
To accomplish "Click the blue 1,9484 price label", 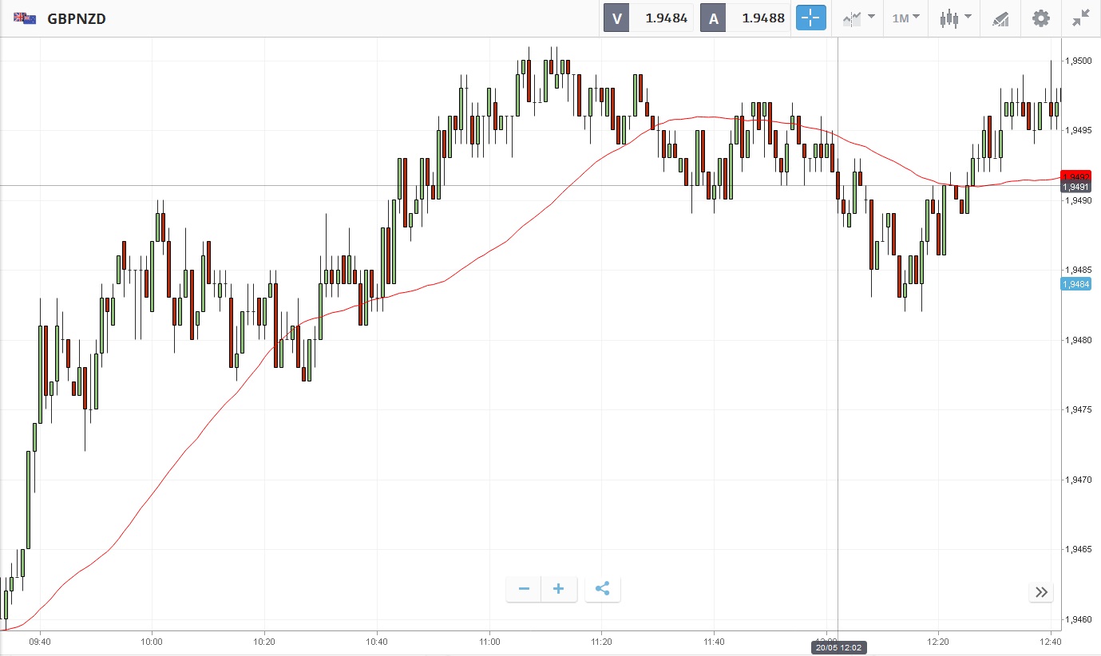I will [1075, 284].
